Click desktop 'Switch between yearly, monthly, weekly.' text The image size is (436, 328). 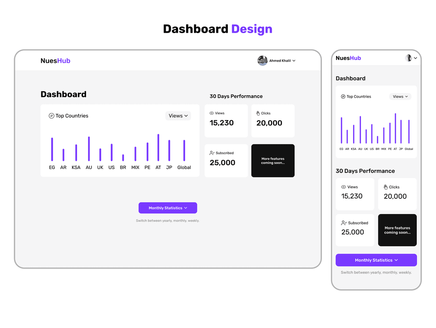click(168, 221)
